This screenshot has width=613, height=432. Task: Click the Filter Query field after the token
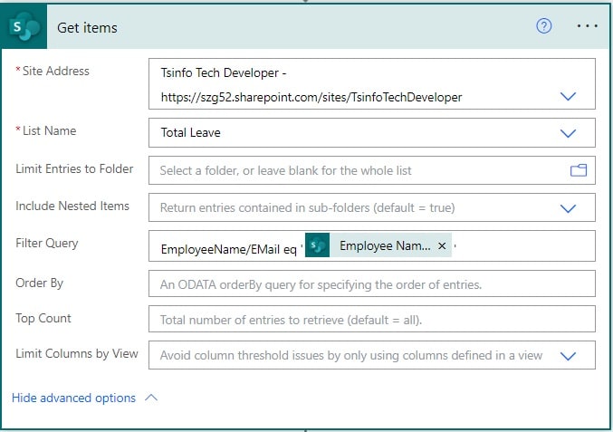(x=524, y=246)
